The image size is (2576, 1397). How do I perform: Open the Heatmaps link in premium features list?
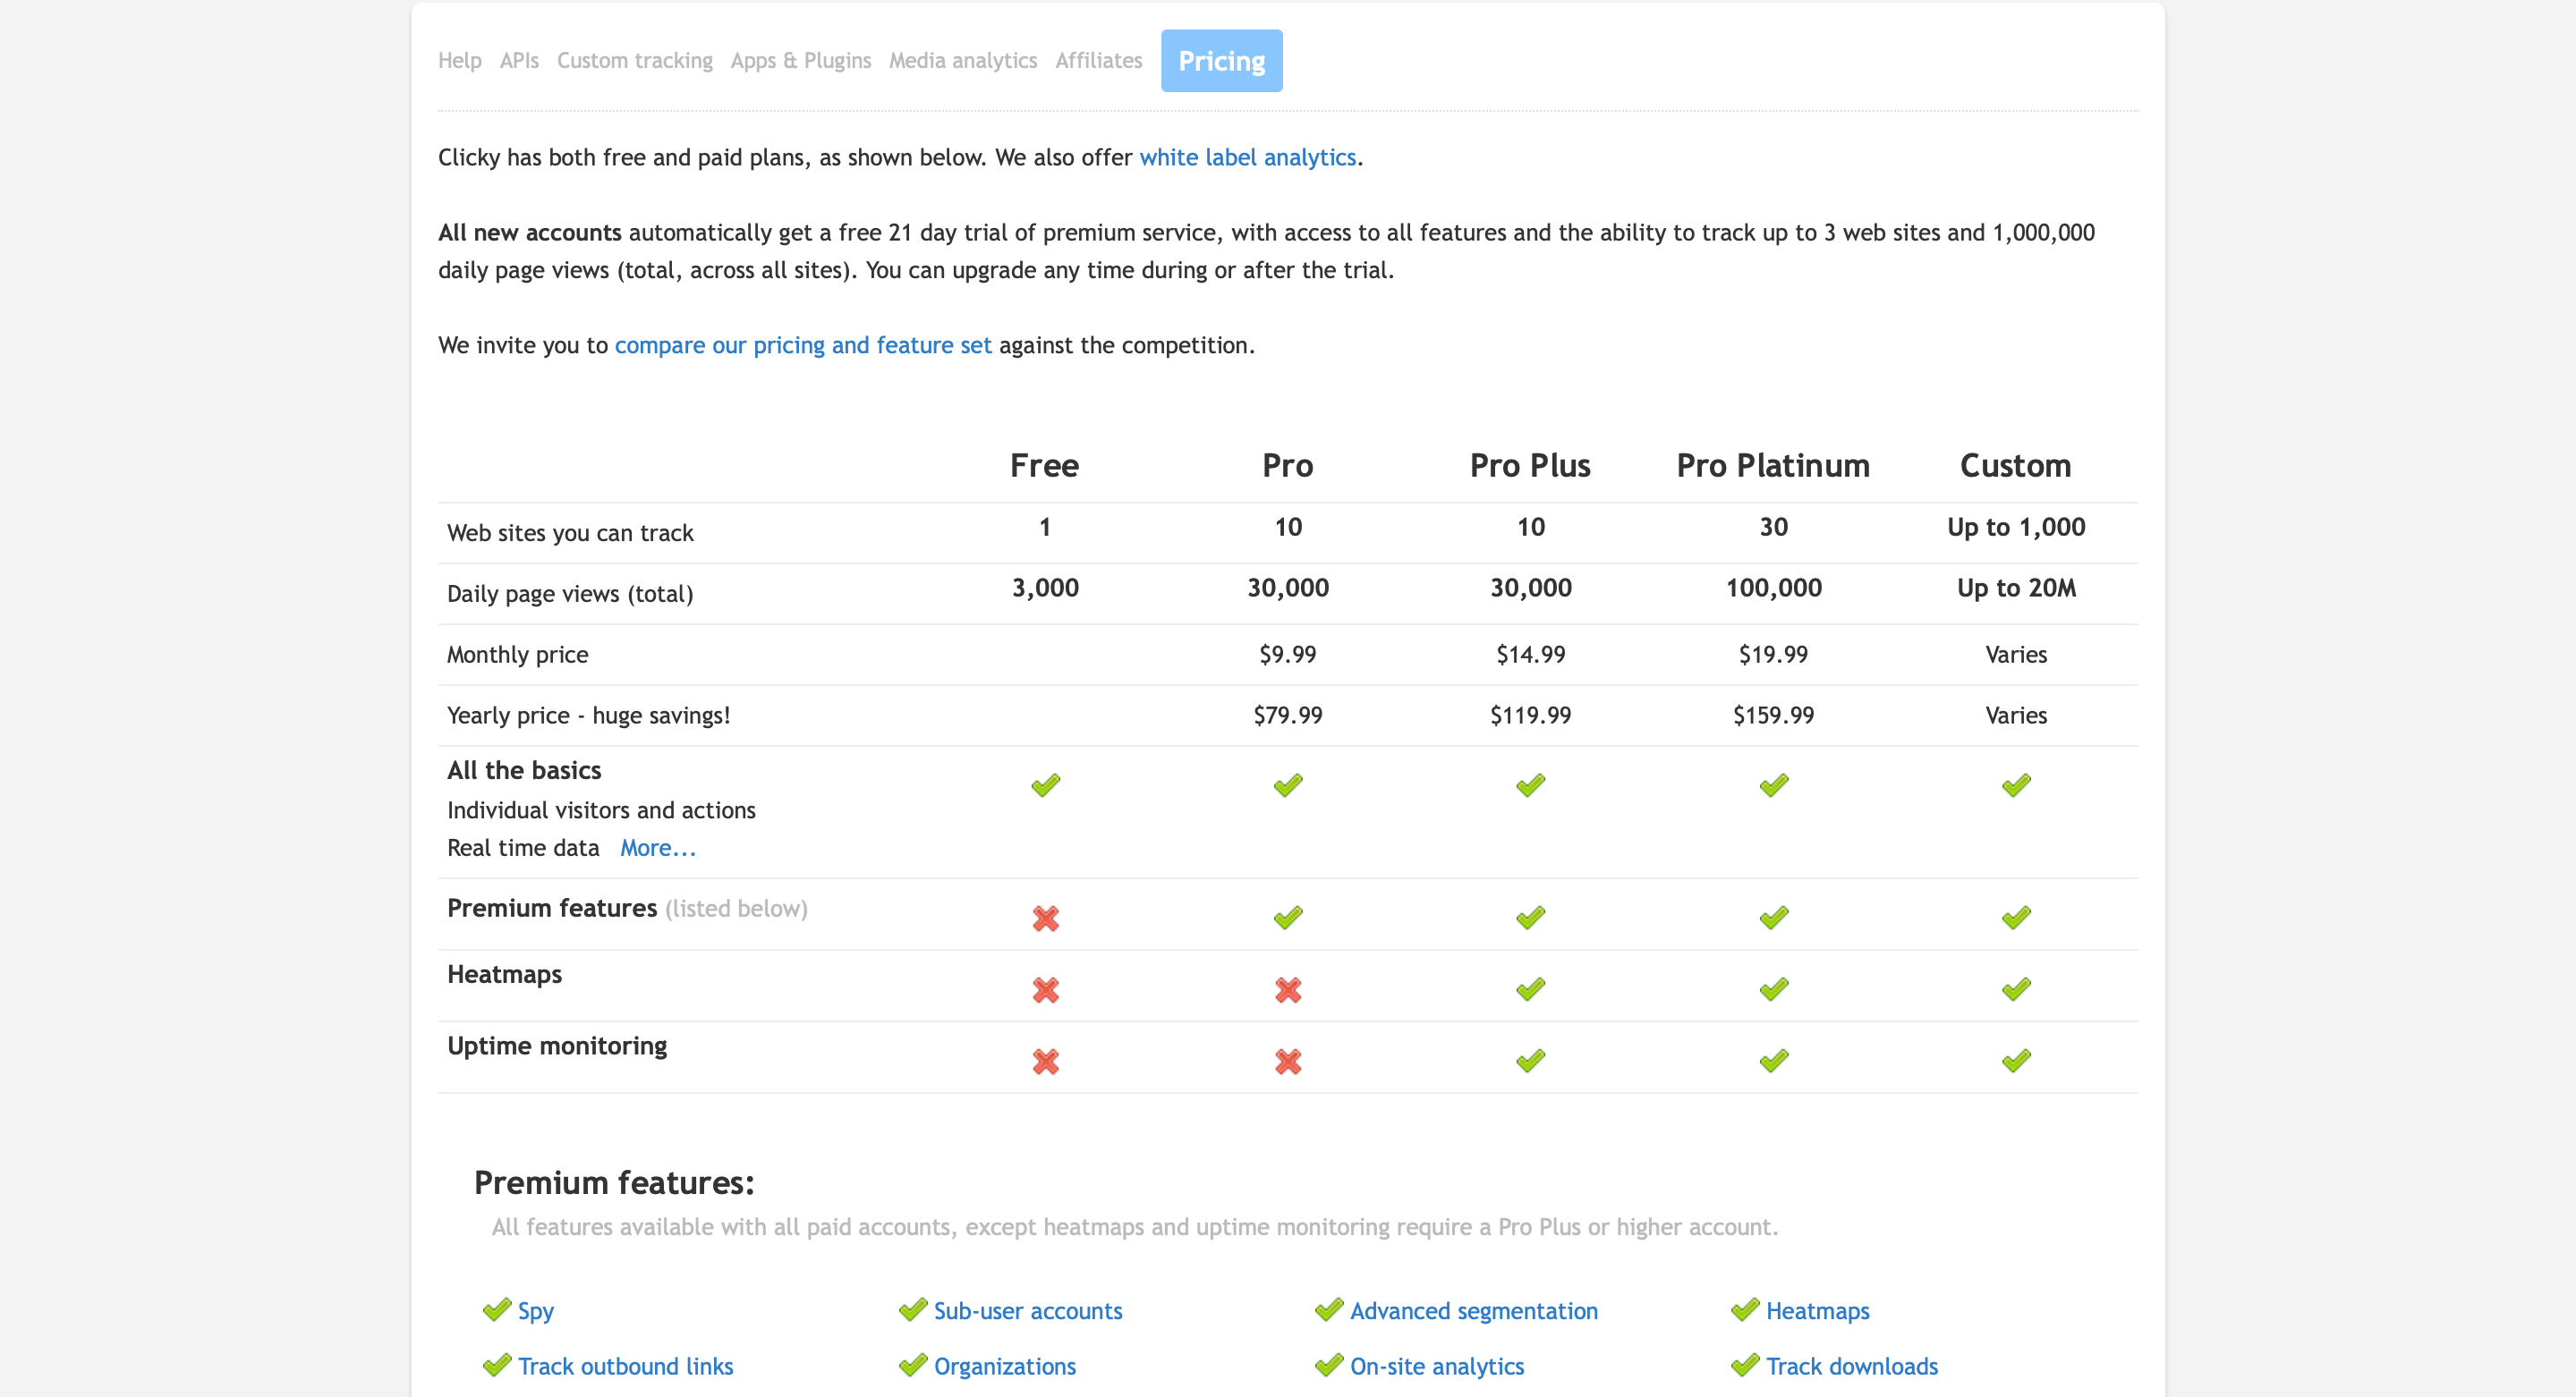pyautogui.click(x=1818, y=1311)
